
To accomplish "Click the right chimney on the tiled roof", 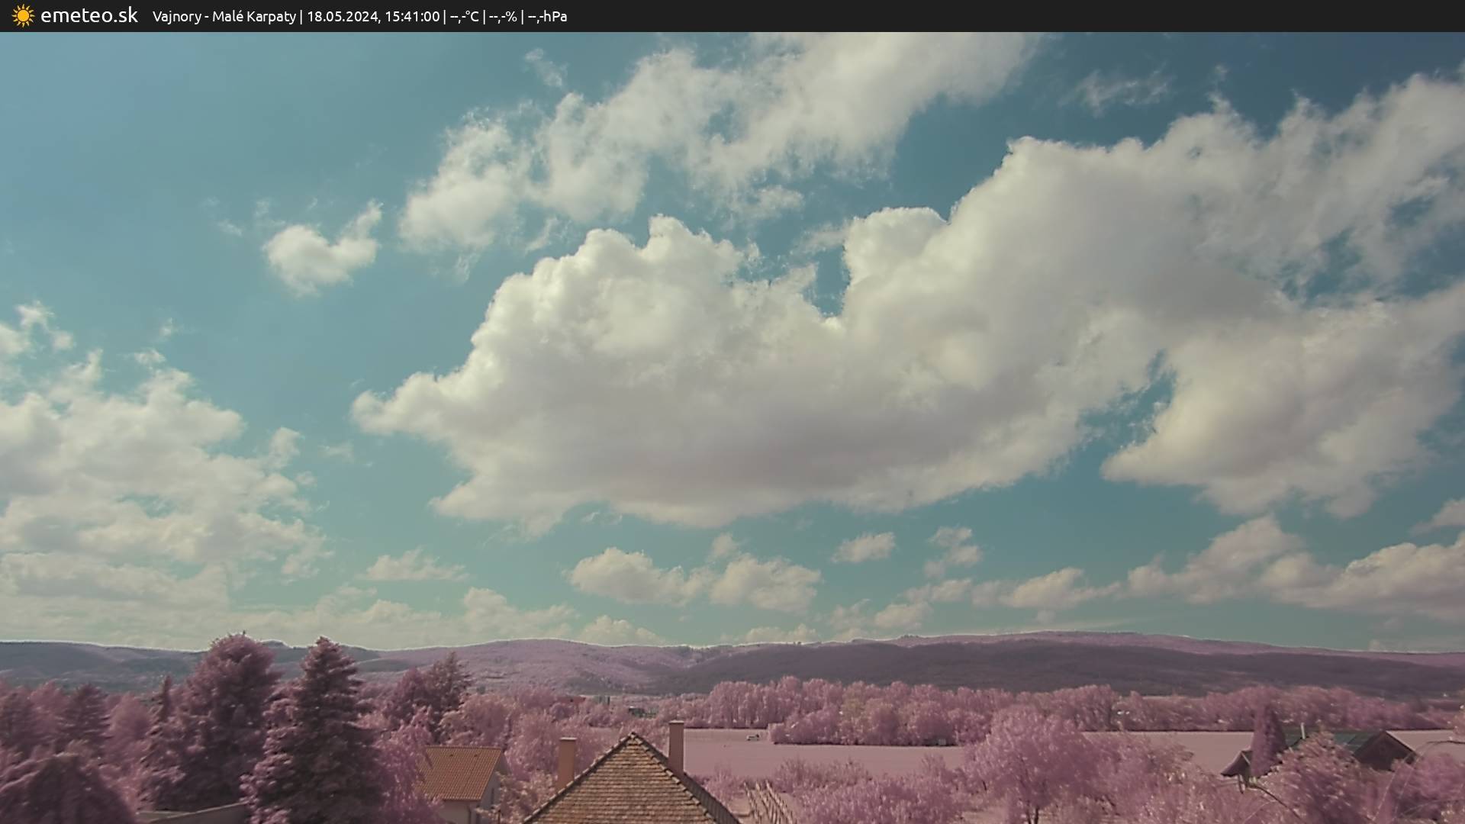I will (676, 744).
